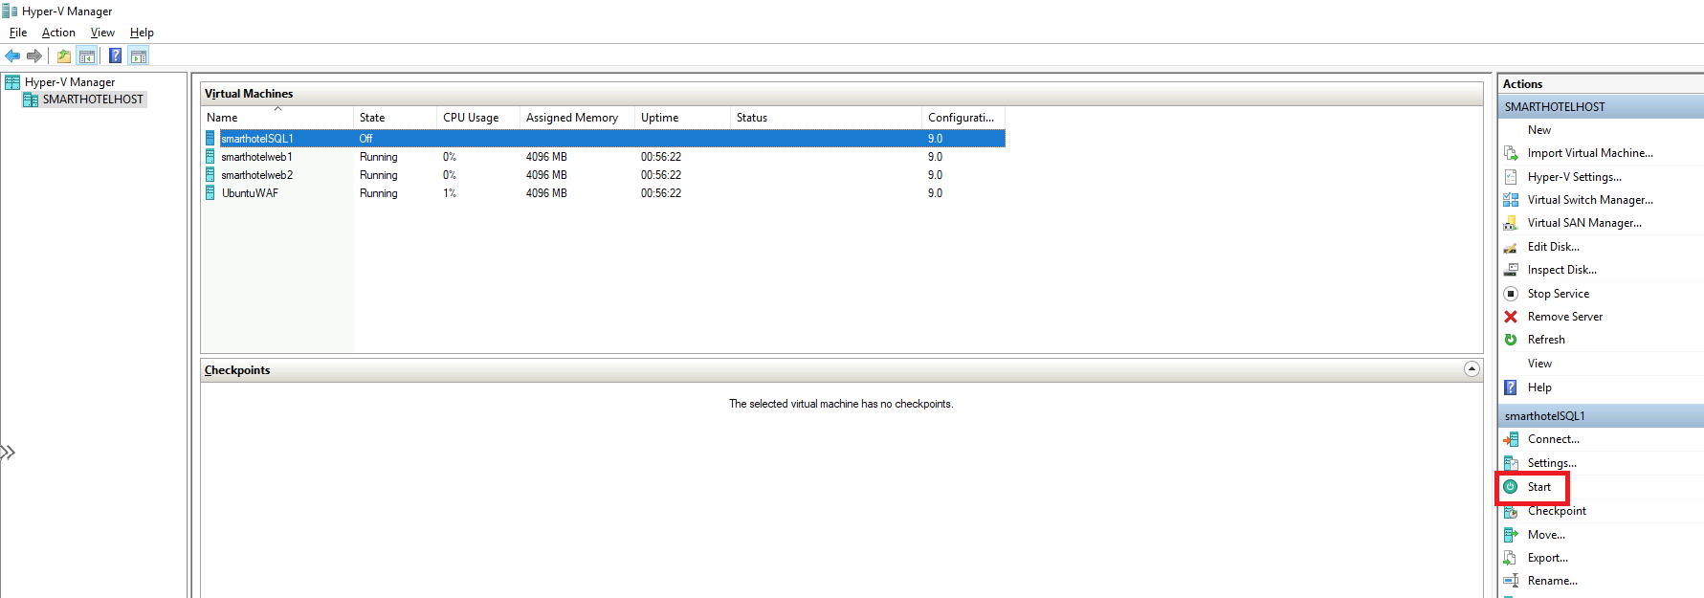Click the forward arrow in the toolbar

click(34, 55)
